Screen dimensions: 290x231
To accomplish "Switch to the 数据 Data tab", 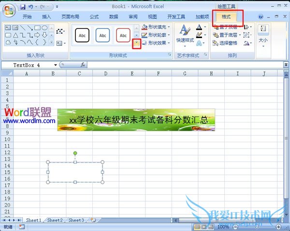I will pos(114,17).
